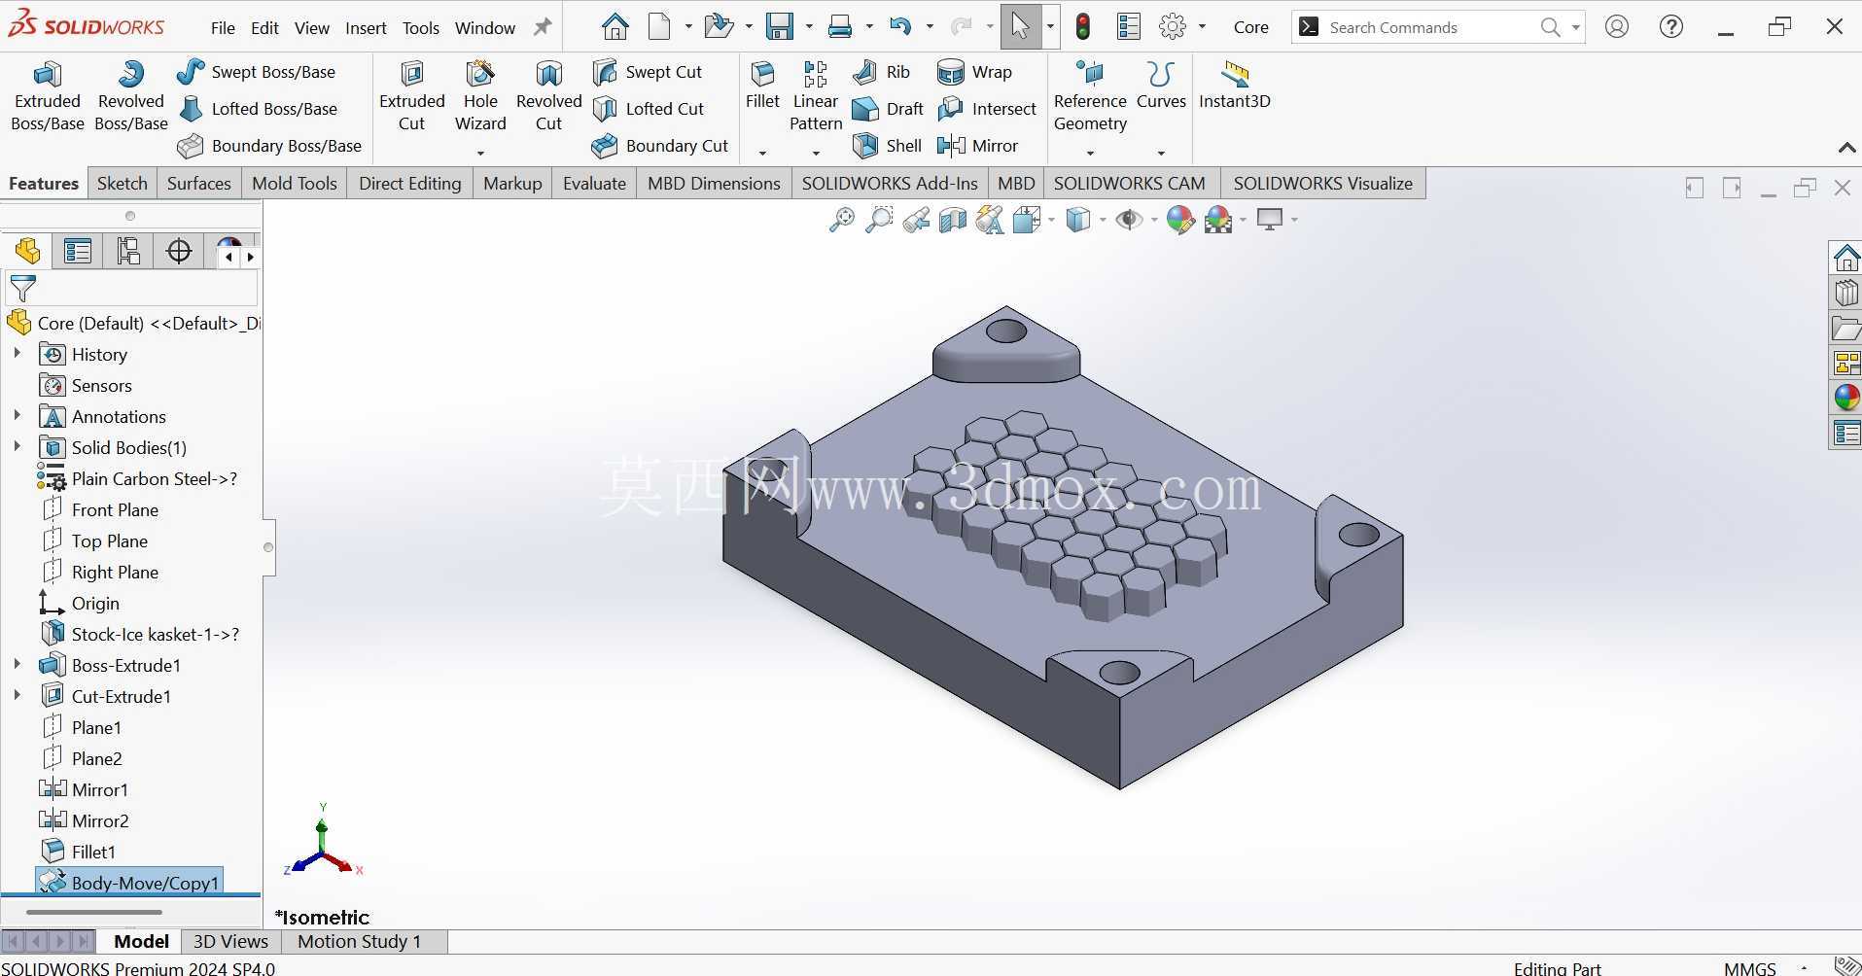Screen dimensions: 1862x976
Task: Open Reference Geometry tool
Action: point(1090,96)
